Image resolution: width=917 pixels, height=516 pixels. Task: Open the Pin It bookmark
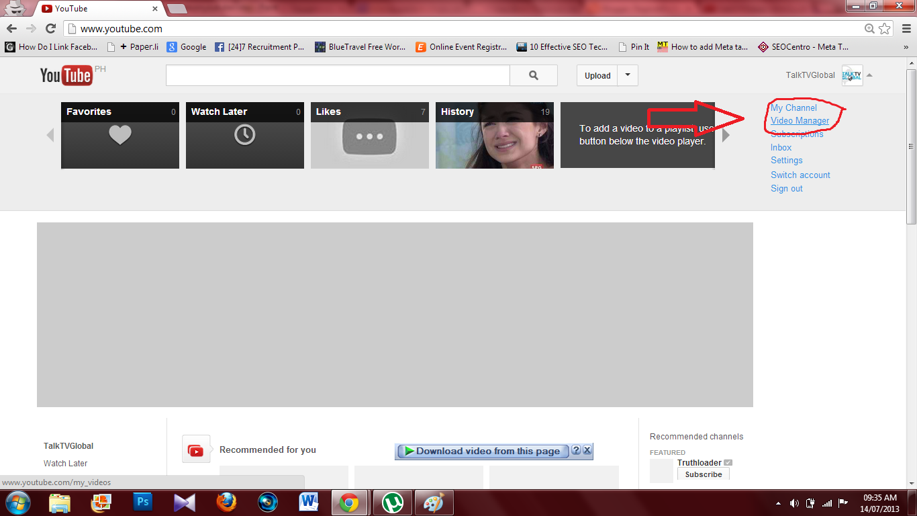point(633,47)
